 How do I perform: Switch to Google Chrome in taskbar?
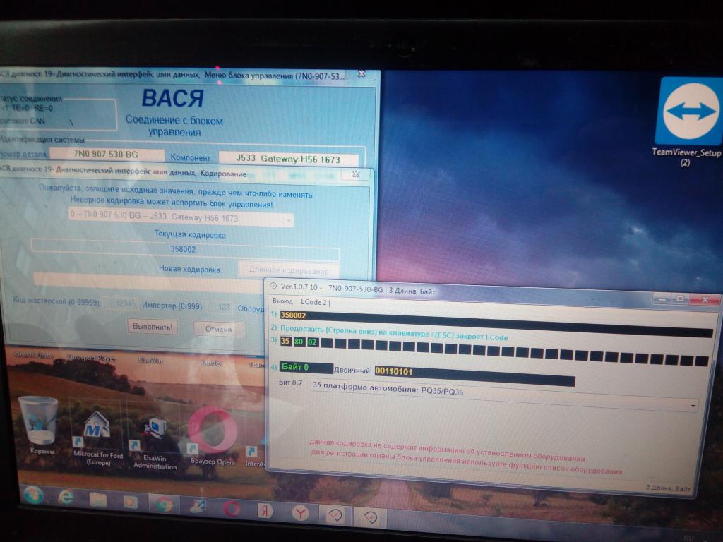point(163,504)
